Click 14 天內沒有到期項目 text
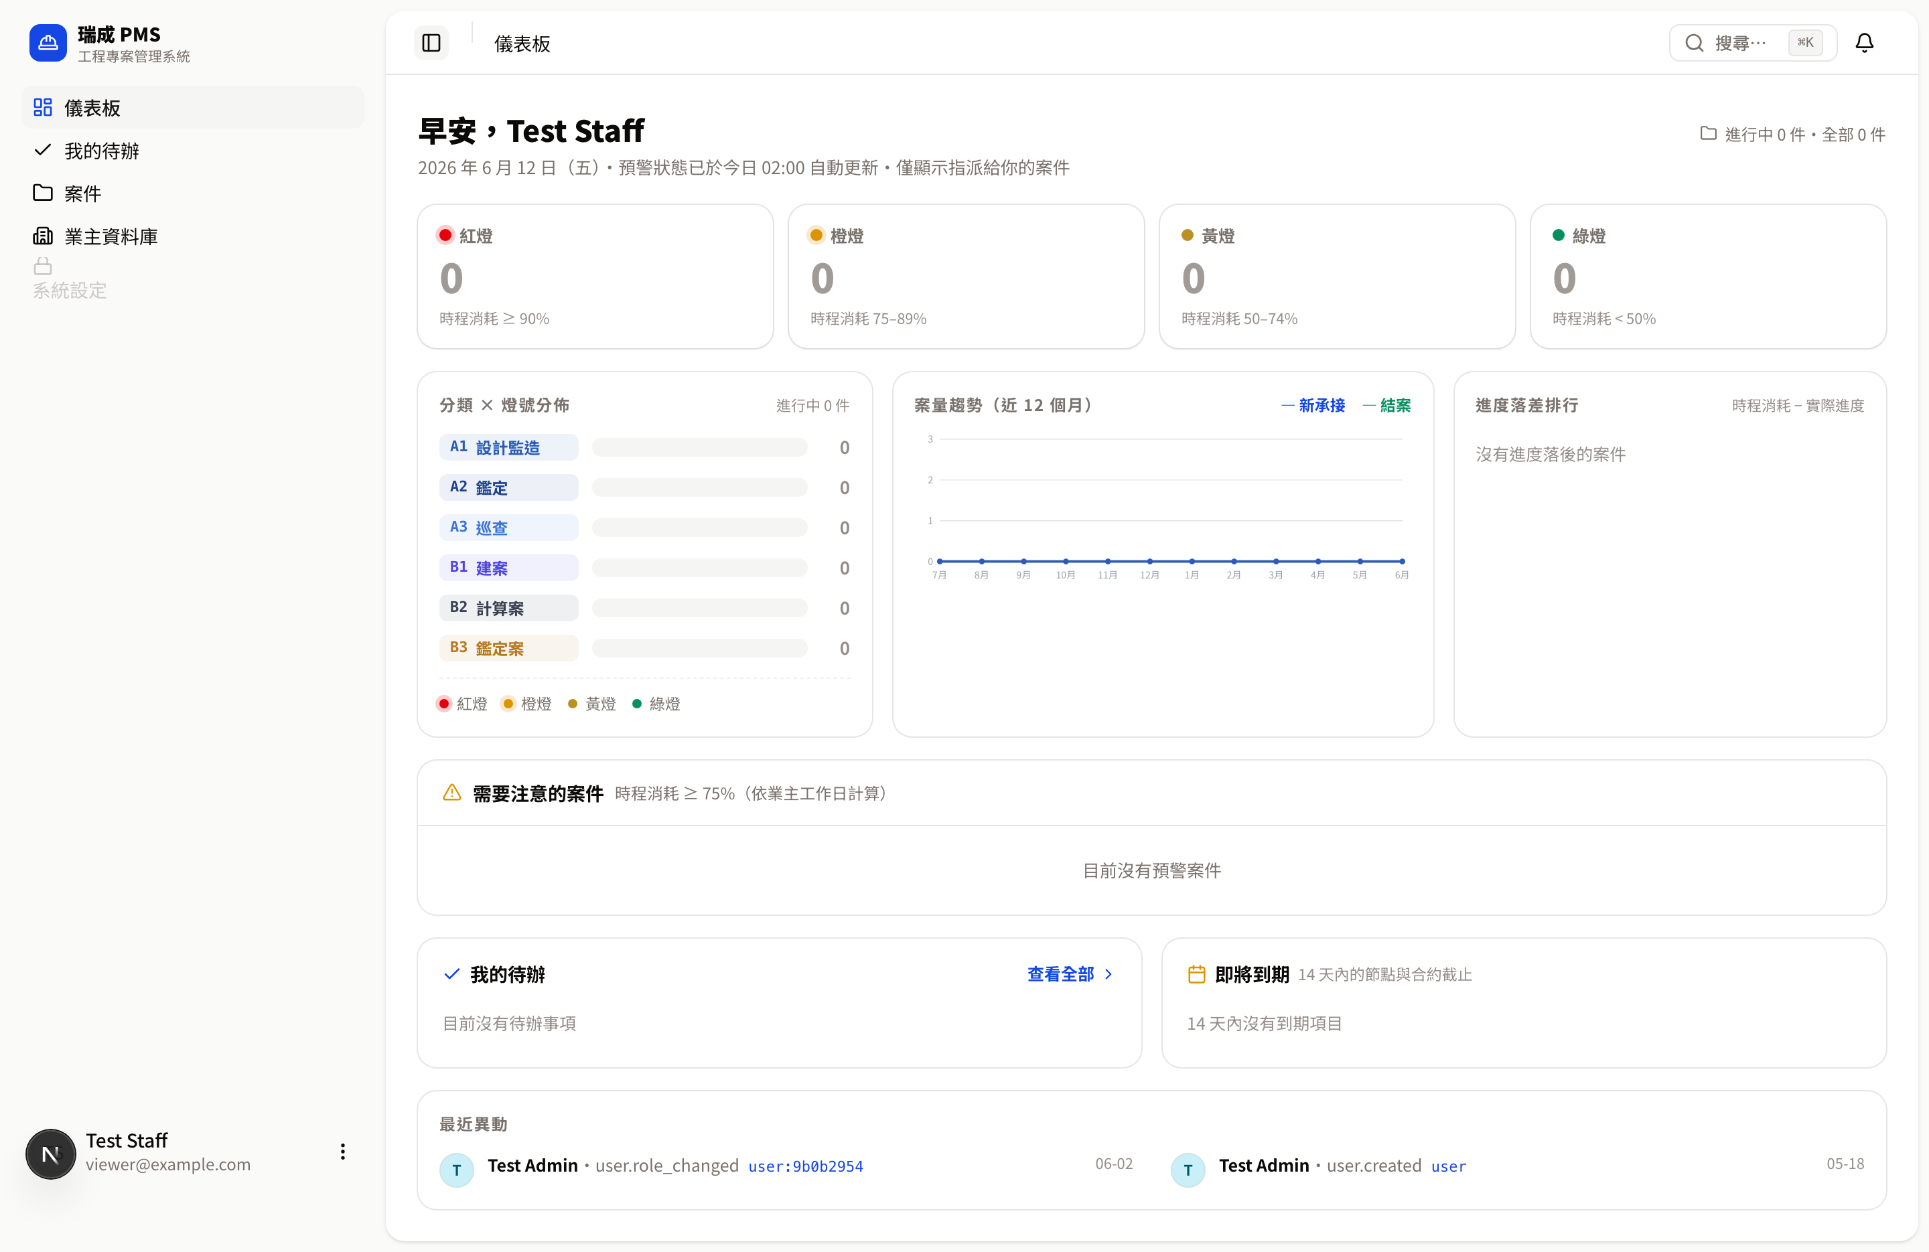 [x=1265, y=1024]
